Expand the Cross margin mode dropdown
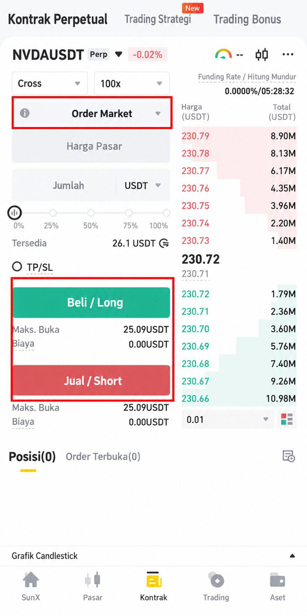The height and width of the screenshot is (616, 307). point(50,83)
